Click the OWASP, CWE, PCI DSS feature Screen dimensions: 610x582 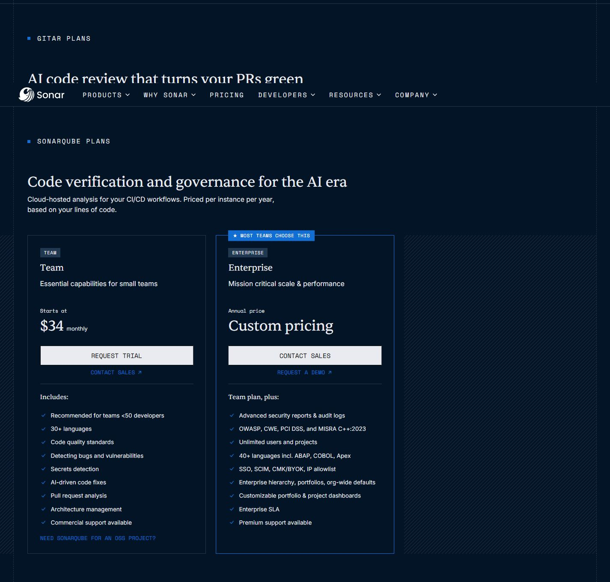coord(302,429)
